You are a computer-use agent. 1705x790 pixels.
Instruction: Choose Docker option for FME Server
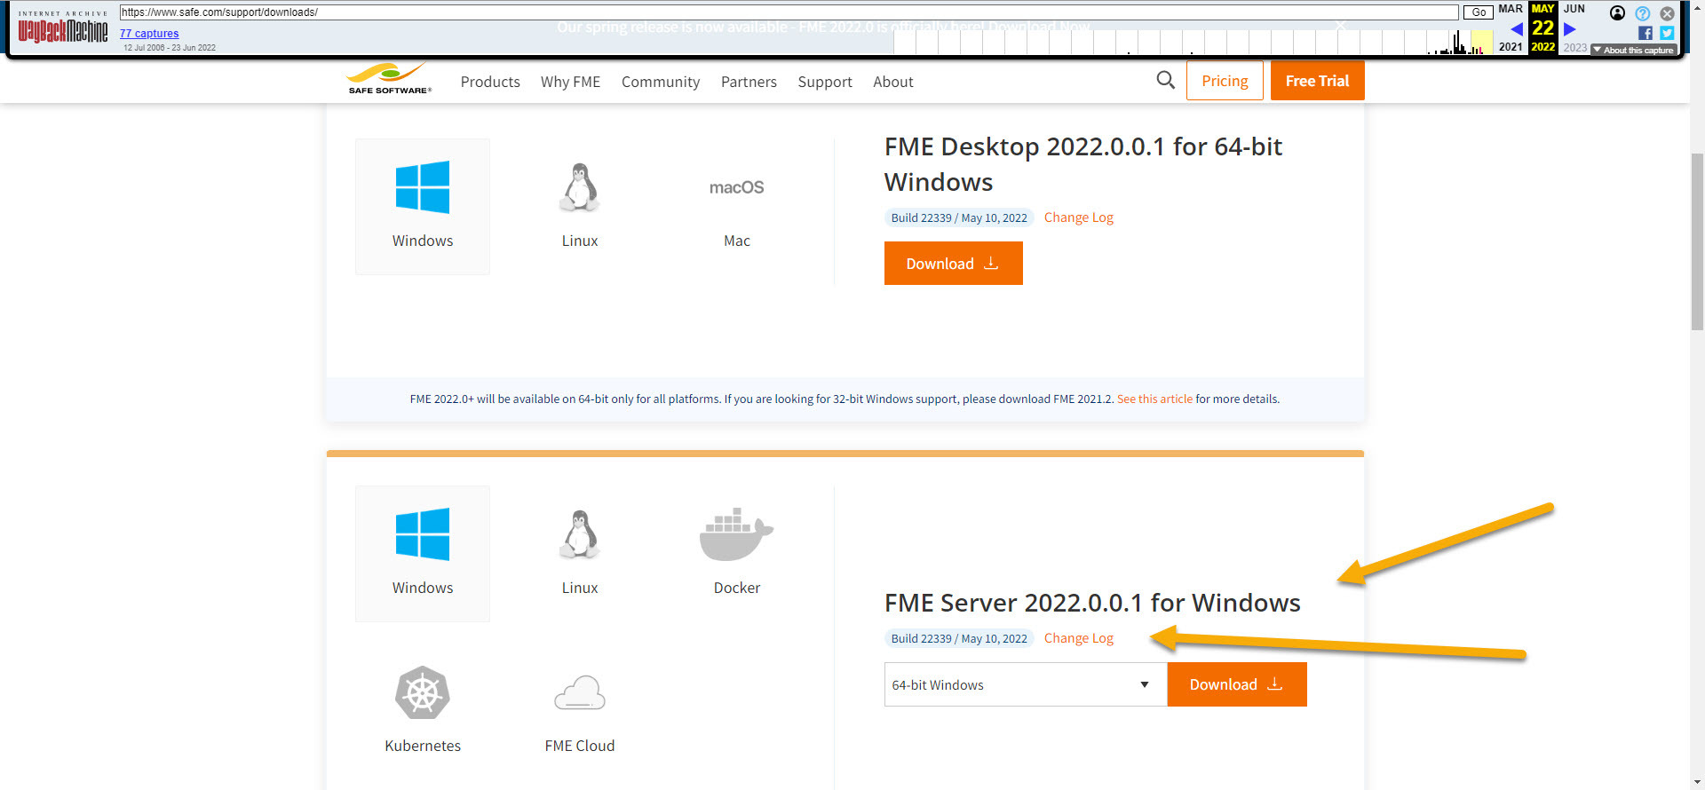click(x=736, y=553)
